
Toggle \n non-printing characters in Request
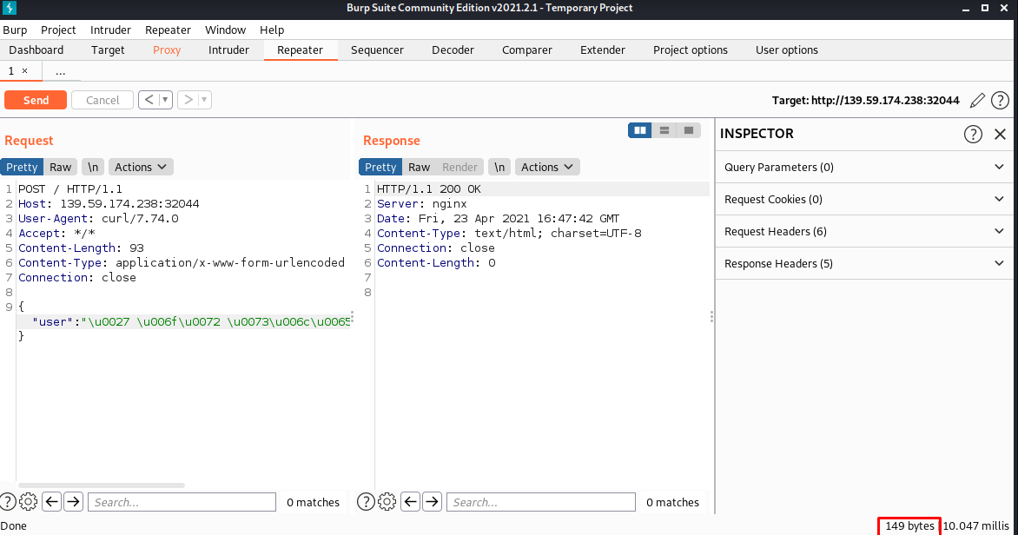tap(93, 167)
